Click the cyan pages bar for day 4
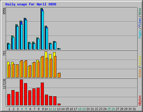 point(22,37)
